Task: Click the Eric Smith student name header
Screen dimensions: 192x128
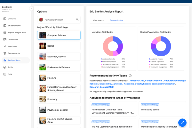Action: tap(7, 7)
